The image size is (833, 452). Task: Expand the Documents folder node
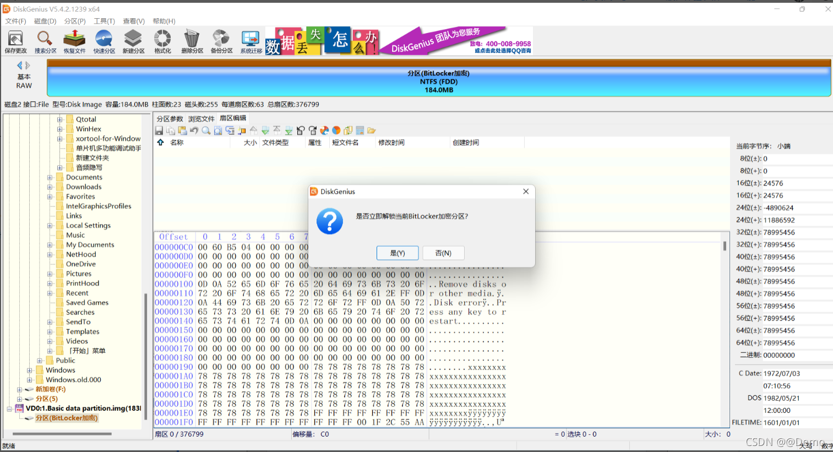click(50, 177)
